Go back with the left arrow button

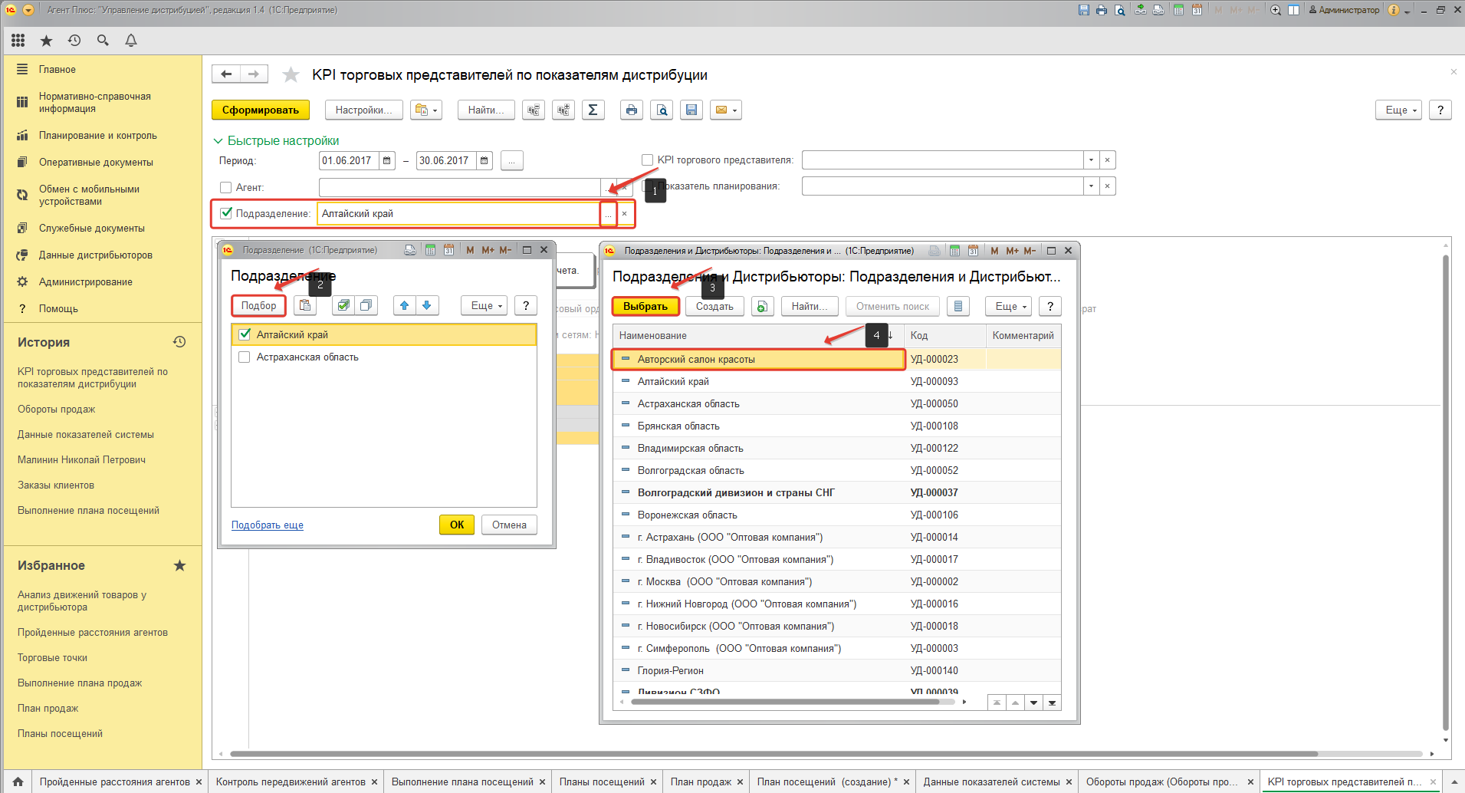coord(226,74)
